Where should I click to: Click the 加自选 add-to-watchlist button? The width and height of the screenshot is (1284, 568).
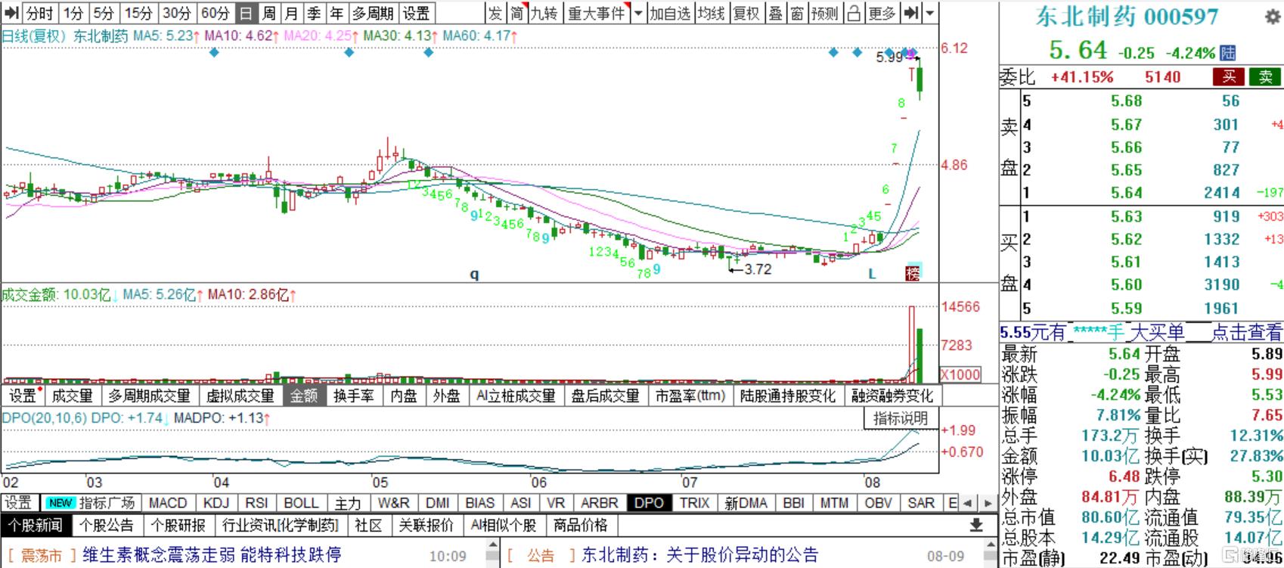[x=670, y=13]
